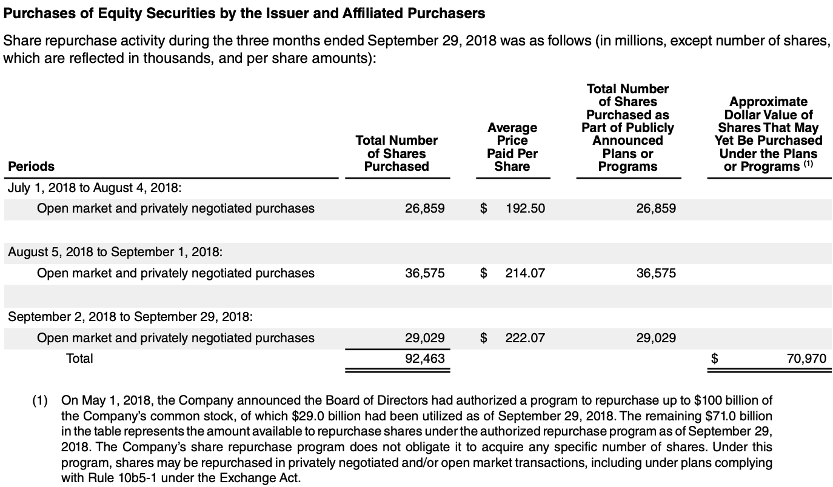Click 'Approximate Dollar Value' column header

(x=768, y=134)
